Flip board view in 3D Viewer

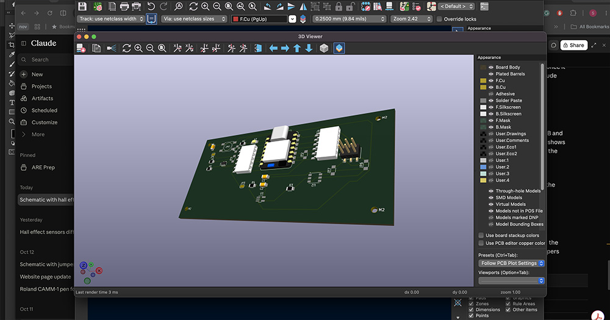(258, 48)
